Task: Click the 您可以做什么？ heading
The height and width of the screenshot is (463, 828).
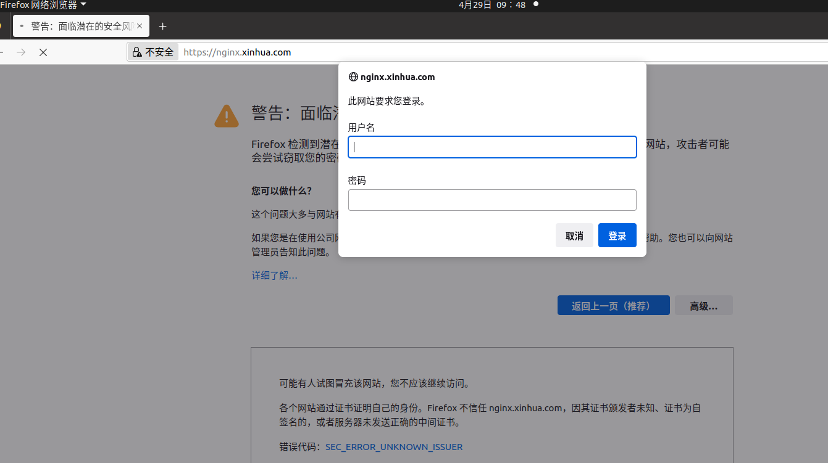Action: click(282, 191)
